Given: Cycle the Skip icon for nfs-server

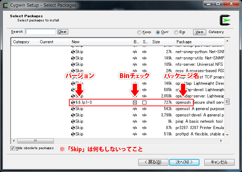Looking at the screenshot, I should 73,64.
